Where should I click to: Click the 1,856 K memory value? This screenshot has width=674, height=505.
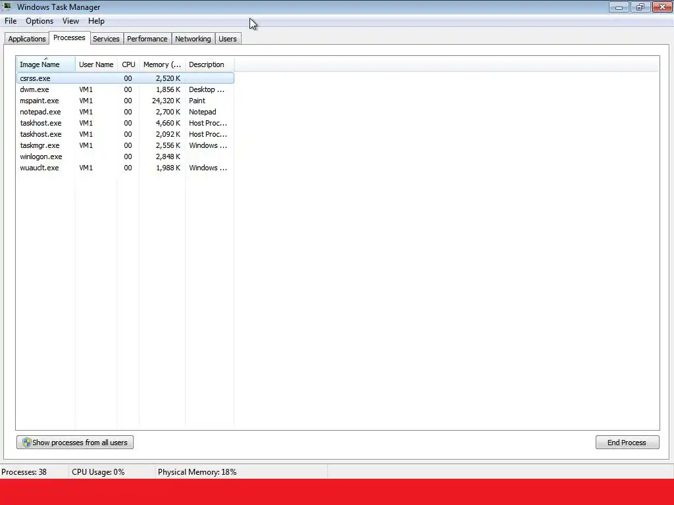coord(168,89)
